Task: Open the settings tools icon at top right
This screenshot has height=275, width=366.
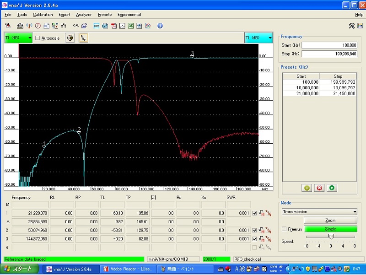Action: pyautogui.click(x=351, y=26)
